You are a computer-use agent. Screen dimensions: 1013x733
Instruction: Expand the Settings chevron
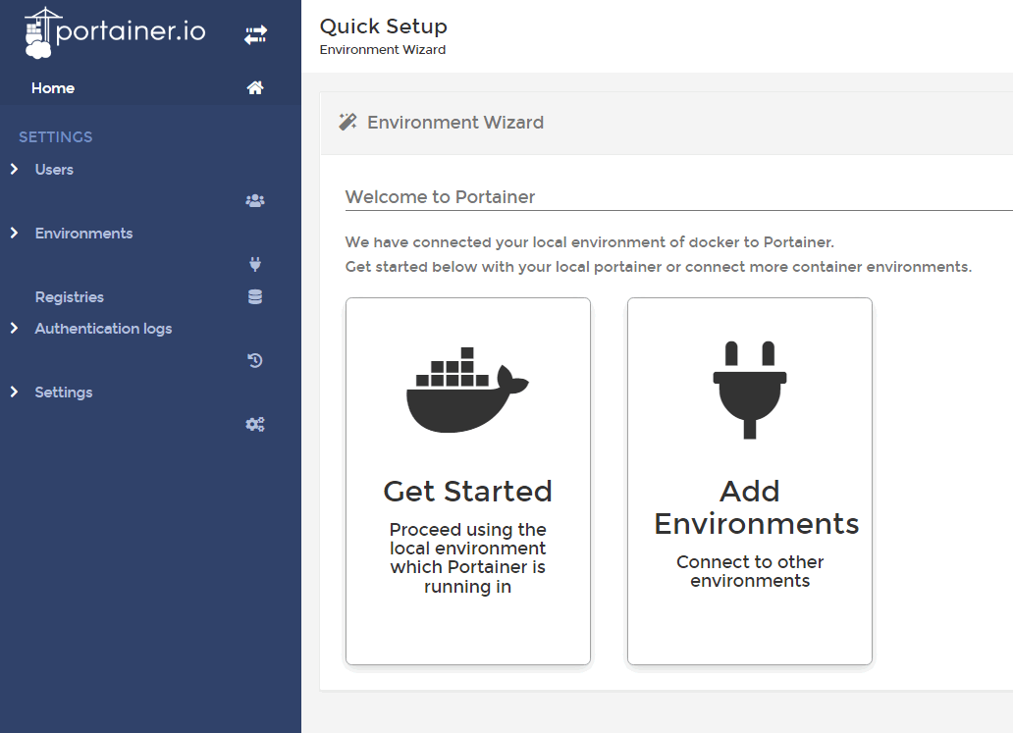[x=14, y=392]
